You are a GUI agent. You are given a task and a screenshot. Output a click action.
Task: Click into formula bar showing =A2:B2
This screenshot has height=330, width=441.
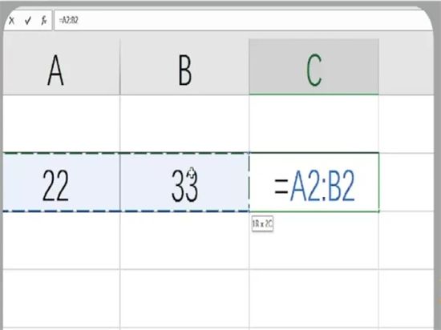pos(243,21)
